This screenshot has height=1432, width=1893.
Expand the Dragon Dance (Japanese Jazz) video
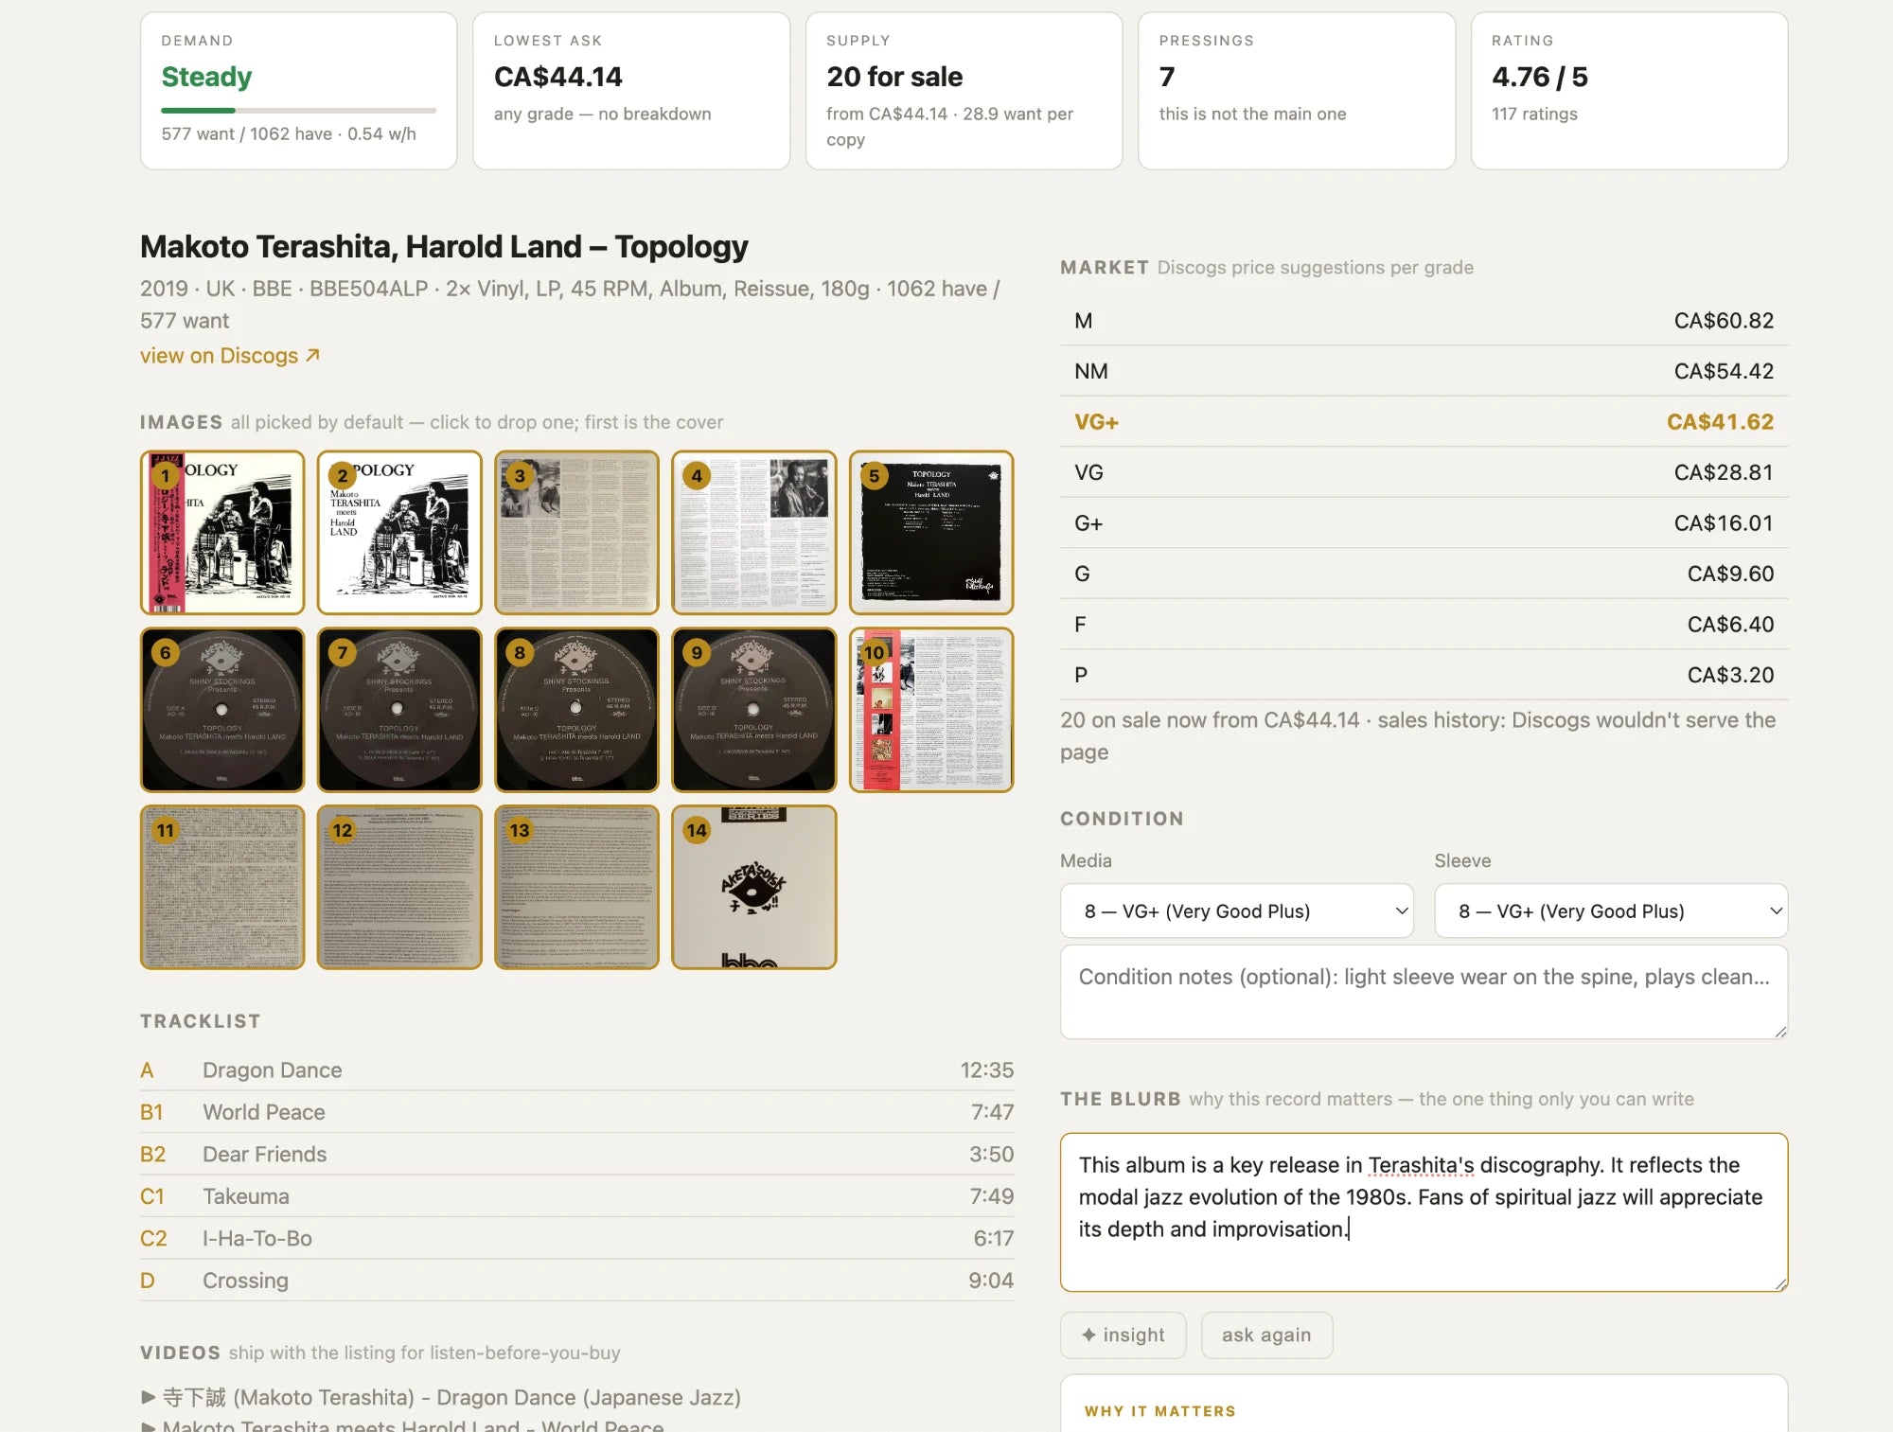tap(441, 1397)
